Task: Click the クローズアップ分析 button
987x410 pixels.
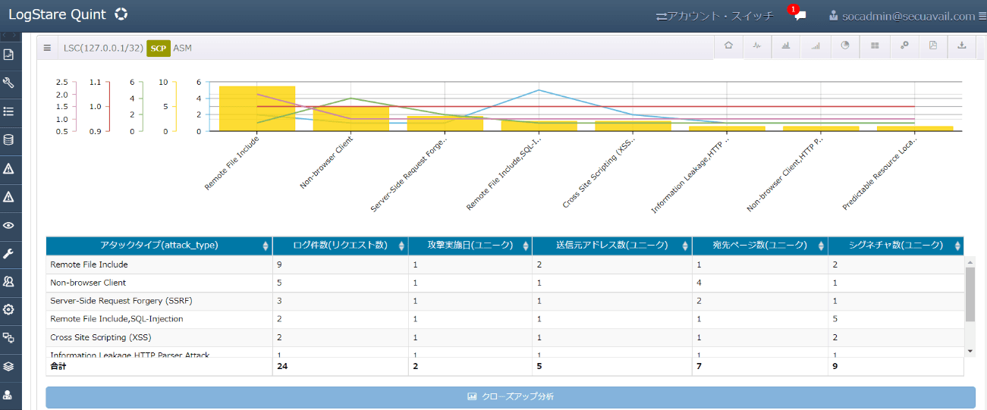Action: 510,397
